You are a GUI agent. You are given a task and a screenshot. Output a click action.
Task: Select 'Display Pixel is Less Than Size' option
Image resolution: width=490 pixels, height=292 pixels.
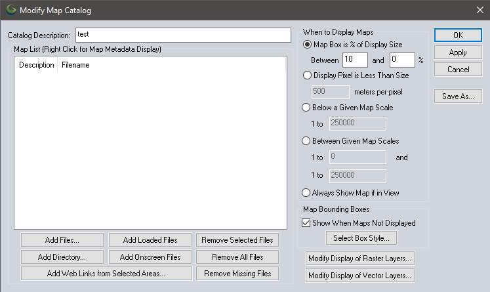(308, 75)
